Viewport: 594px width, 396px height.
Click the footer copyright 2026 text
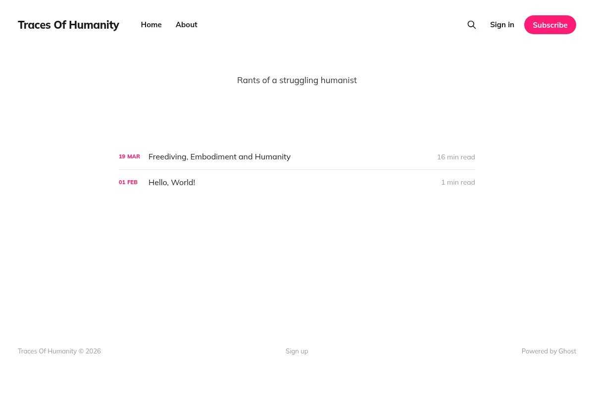pos(59,351)
